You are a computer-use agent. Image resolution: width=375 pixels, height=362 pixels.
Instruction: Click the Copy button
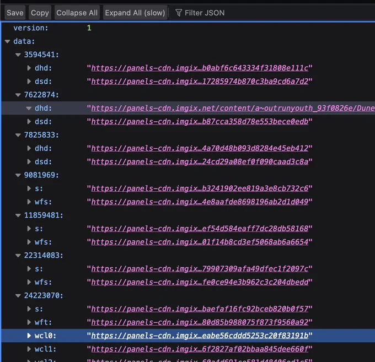tap(40, 13)
